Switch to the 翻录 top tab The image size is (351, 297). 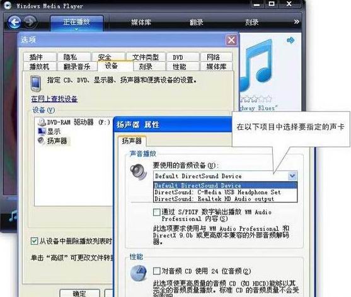[x=197, y=22]
